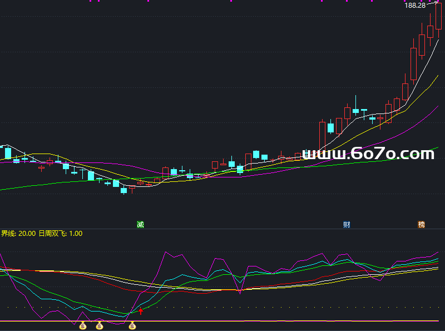This screenshot has height=331, width=445.
Task: Click the green 减 marker icon
Action: point(141,225)
